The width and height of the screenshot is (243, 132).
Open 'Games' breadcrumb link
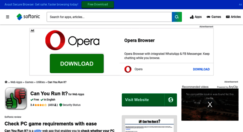[29, 82]
